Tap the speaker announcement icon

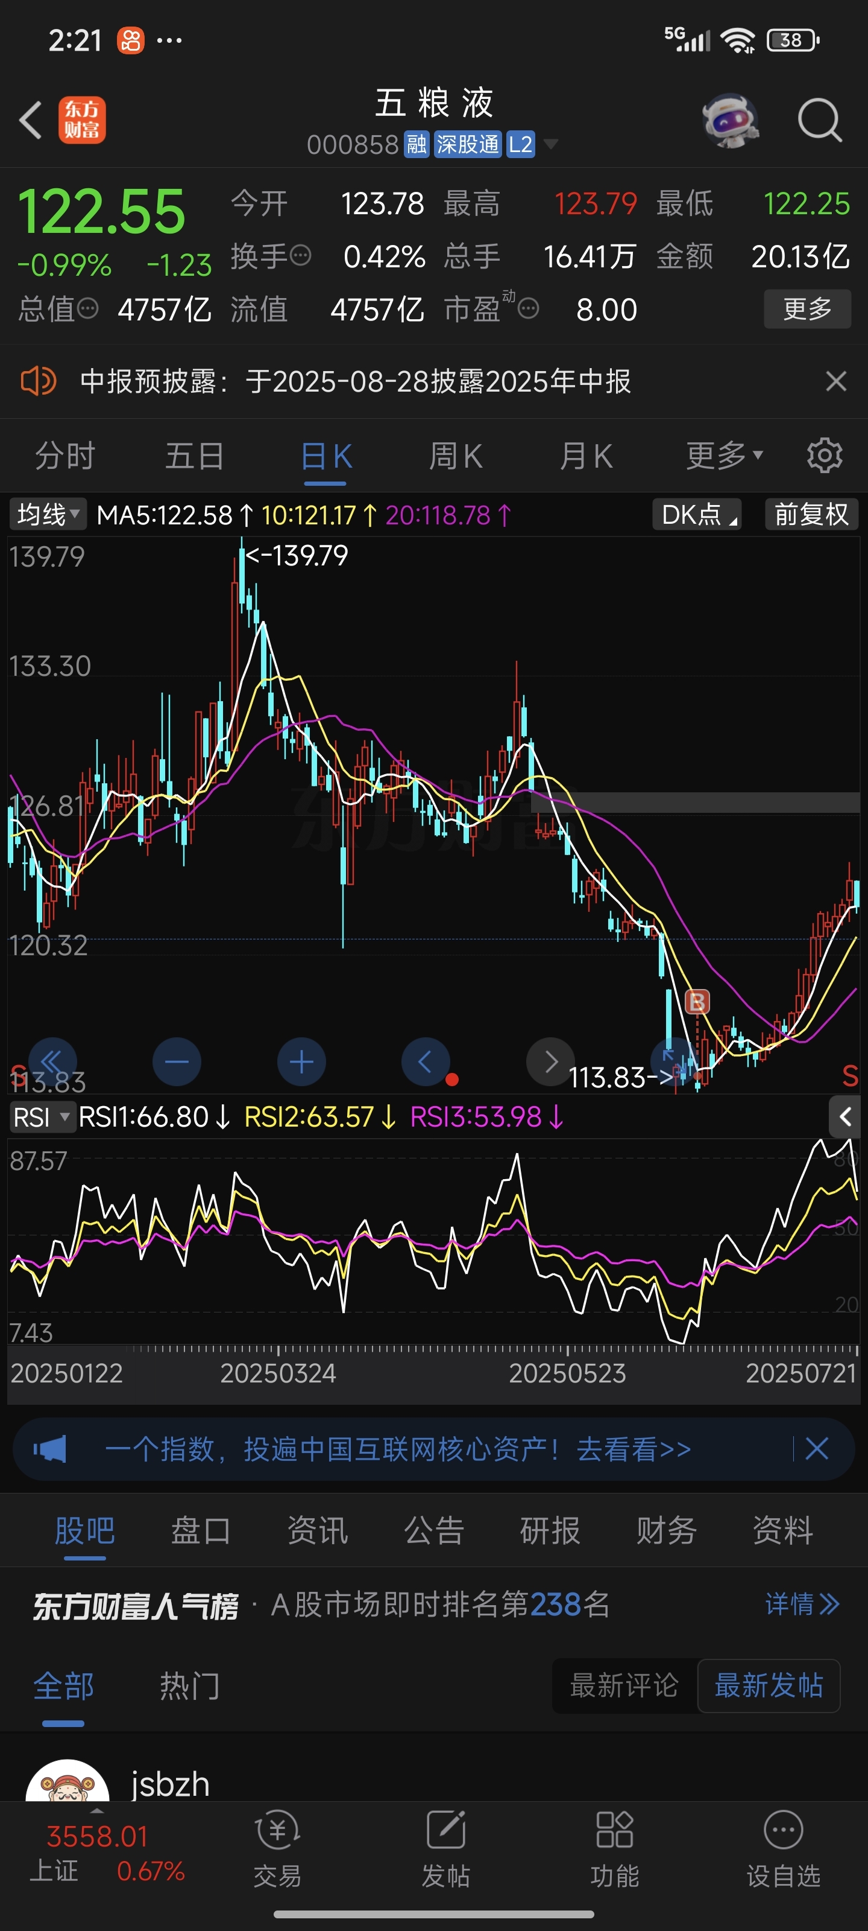(x=38, y=381)
